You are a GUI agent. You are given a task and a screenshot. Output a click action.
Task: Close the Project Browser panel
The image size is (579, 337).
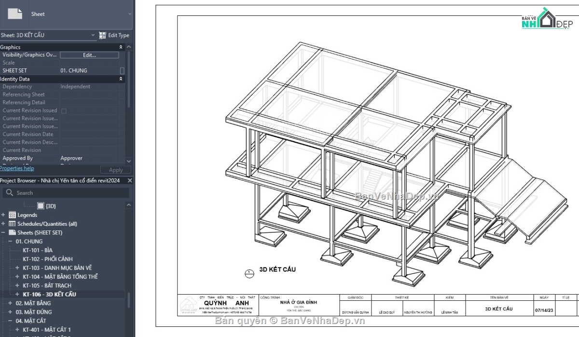[130, 181]
